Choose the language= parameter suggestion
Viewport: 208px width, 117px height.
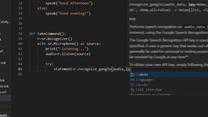click(169, 80)
